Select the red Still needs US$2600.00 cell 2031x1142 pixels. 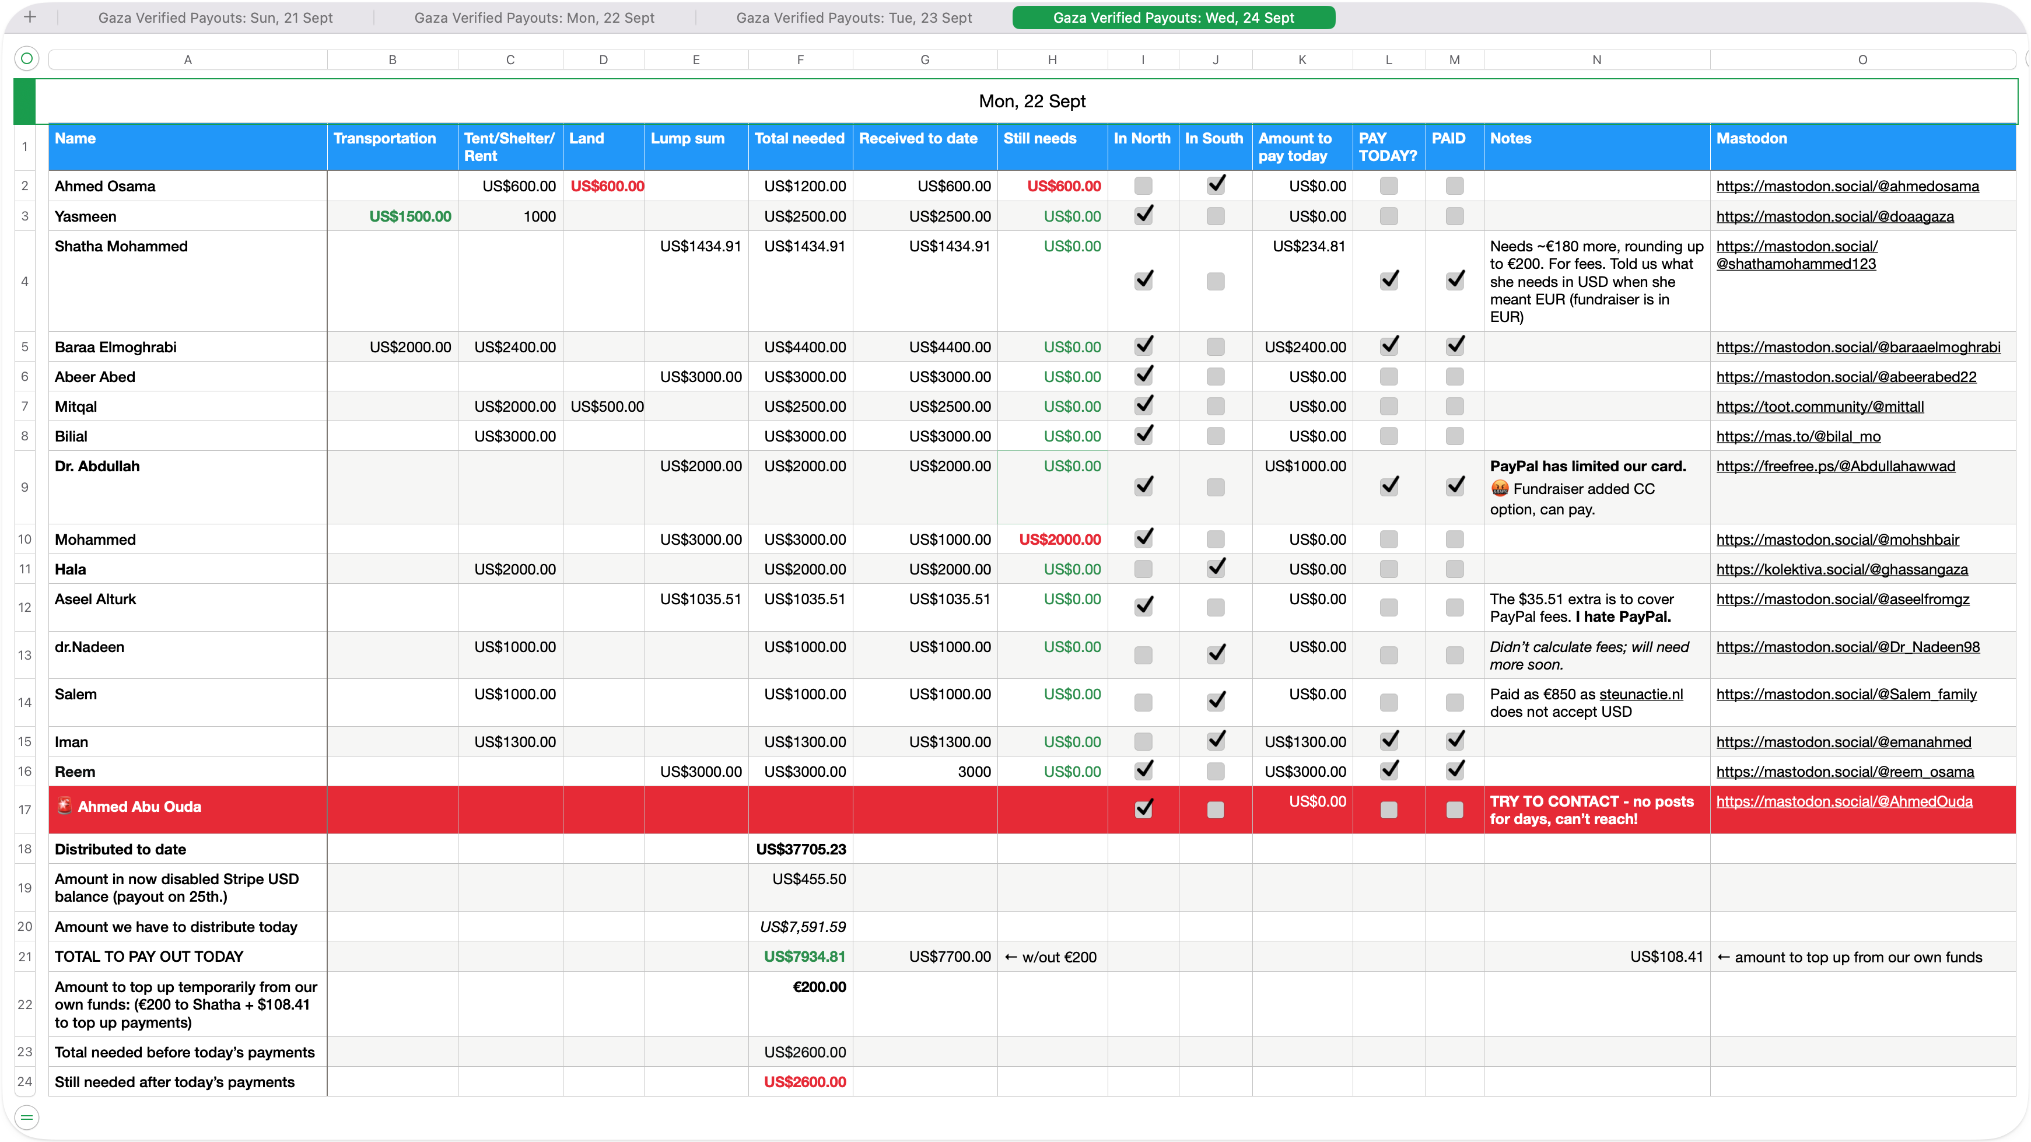click(x=804, y=1082)
